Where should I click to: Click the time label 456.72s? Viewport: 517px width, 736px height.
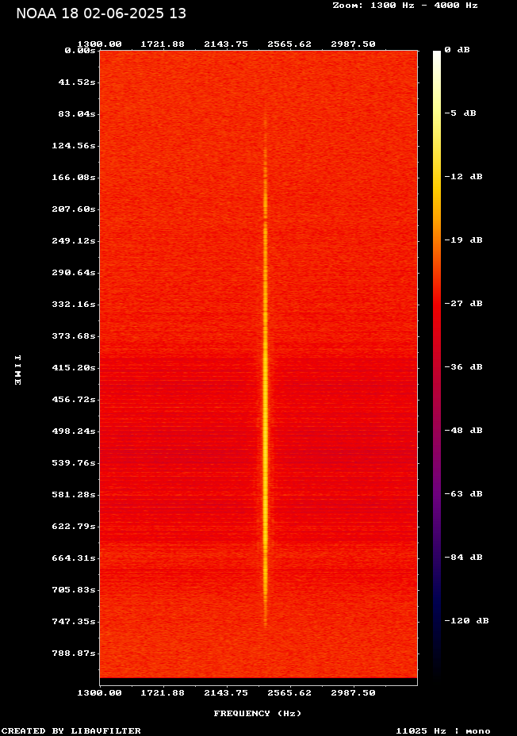[74, 400]
